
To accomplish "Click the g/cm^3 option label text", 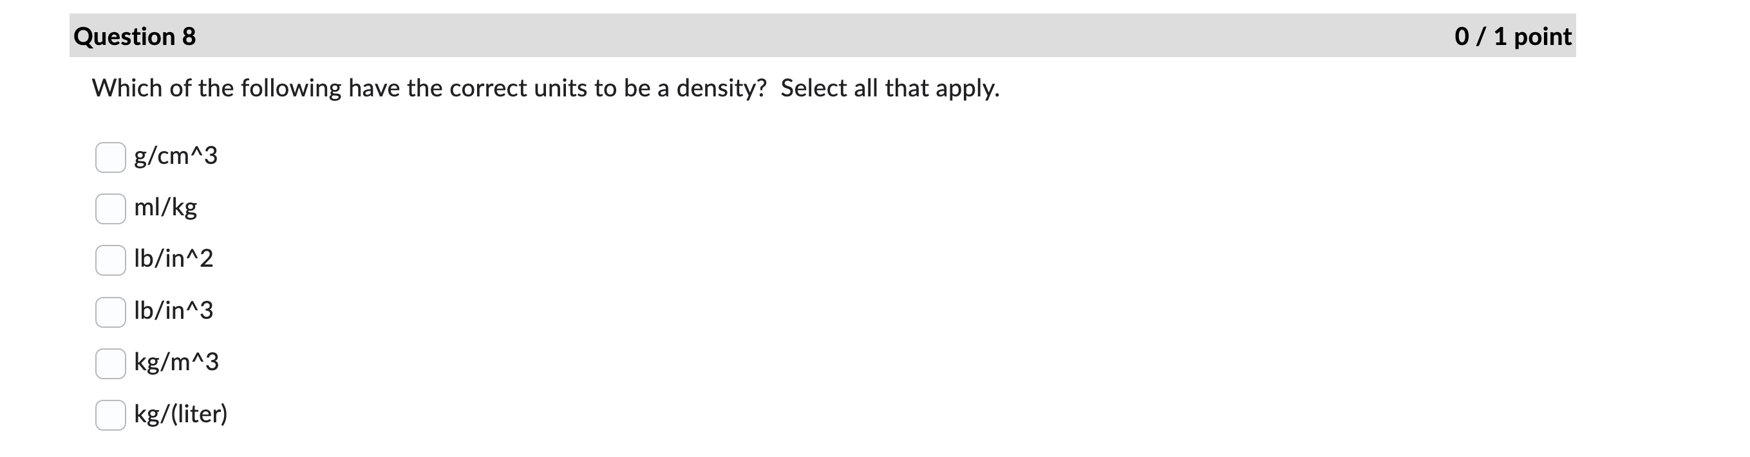I will click(175, 157).
